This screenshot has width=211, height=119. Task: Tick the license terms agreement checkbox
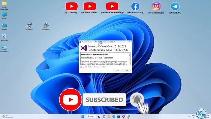81,67
